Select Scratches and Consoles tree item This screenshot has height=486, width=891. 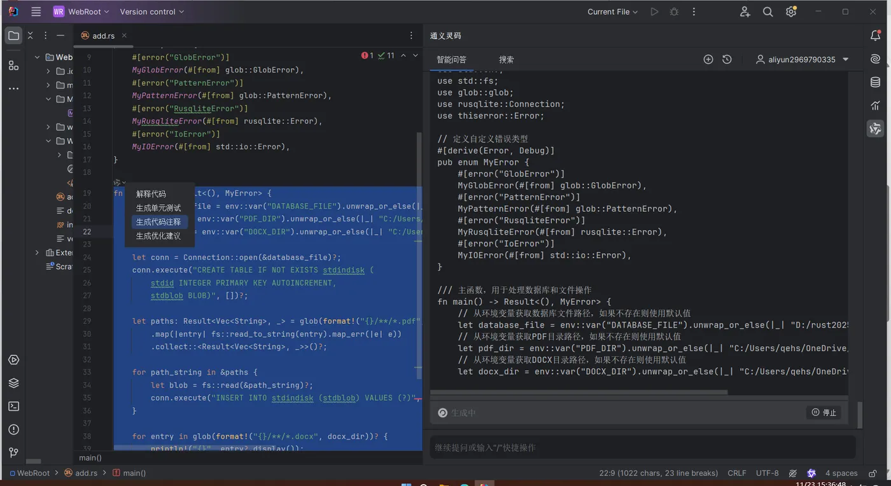coord(60,267)
